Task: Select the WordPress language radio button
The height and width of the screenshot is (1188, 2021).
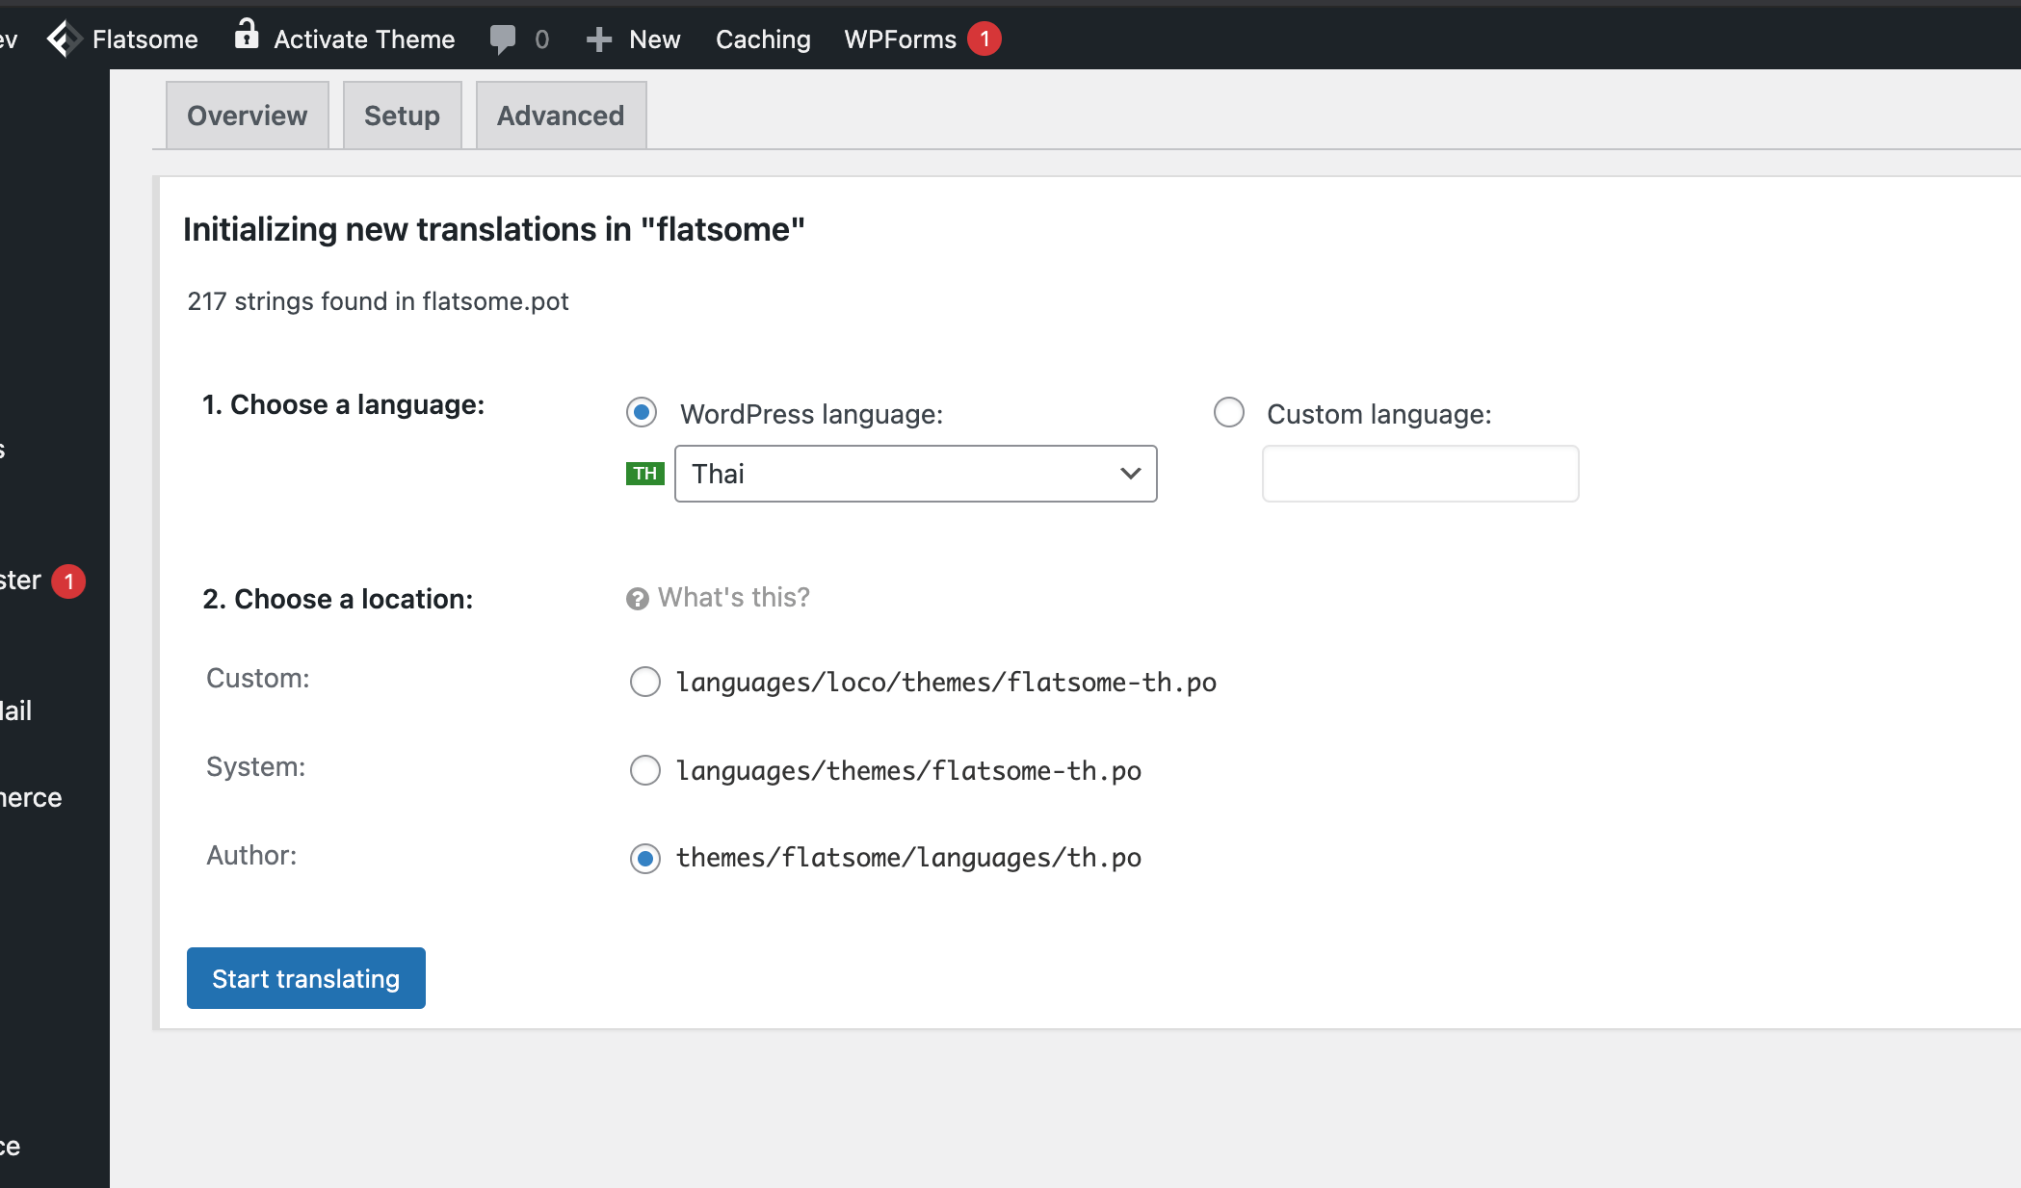Action: 642,413
